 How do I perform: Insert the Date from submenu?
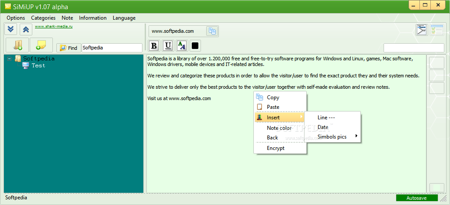332,127
